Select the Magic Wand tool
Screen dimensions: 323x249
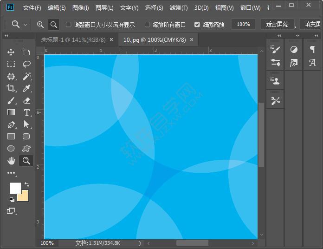(26, 76)
